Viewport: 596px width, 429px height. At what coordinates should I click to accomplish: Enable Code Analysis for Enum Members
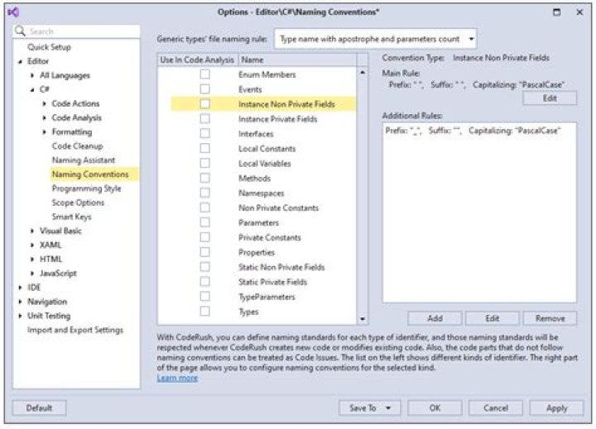[204, 74]
